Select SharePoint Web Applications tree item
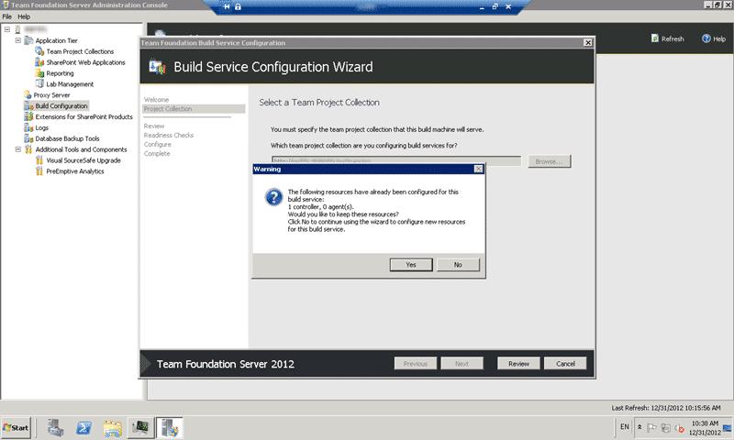The height and width of the screenshot is (440, 734). point(85,62)
